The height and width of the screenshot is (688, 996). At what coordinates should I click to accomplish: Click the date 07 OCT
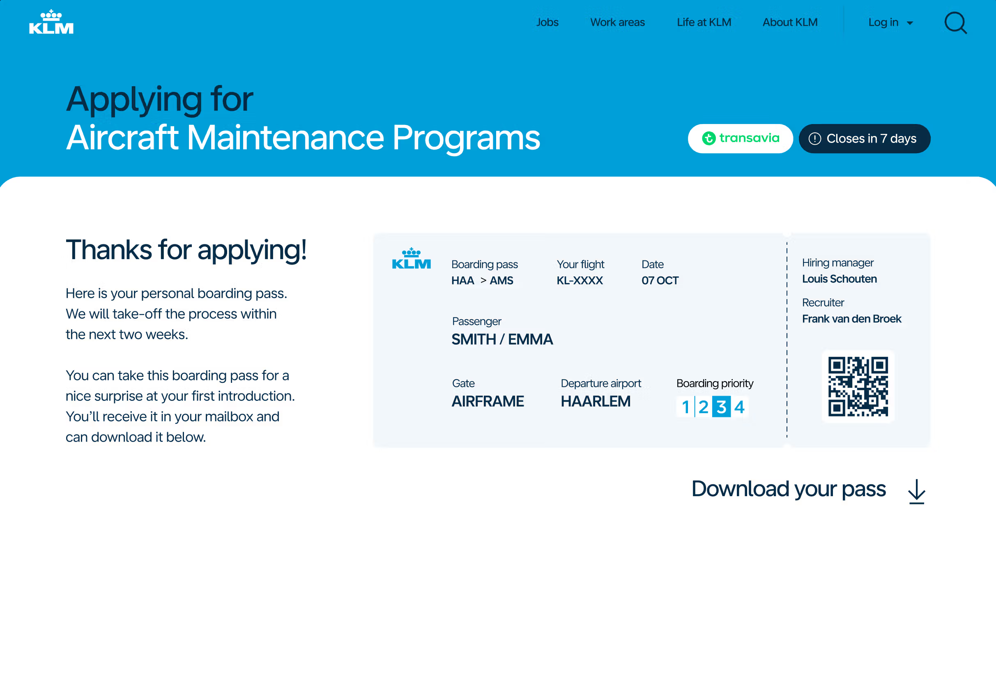click(x=660, y=280)
